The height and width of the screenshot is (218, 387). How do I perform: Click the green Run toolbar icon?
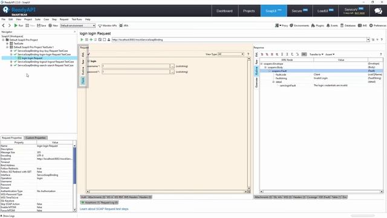16,25
